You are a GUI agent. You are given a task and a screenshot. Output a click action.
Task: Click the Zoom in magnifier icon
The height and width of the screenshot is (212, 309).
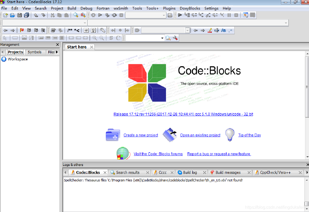tap(95, 38)
